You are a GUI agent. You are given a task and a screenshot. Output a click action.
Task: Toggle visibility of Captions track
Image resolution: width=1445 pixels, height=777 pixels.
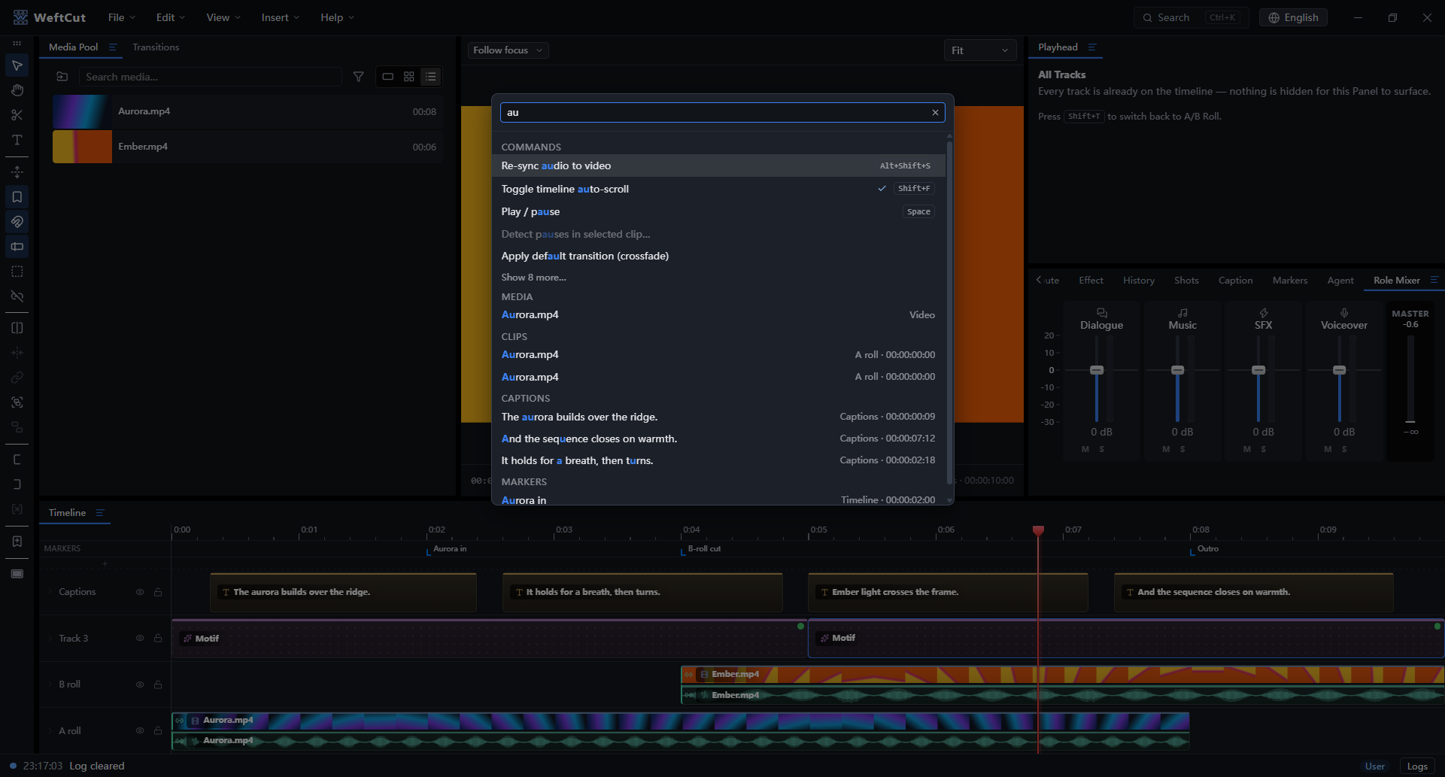[140, 592]
